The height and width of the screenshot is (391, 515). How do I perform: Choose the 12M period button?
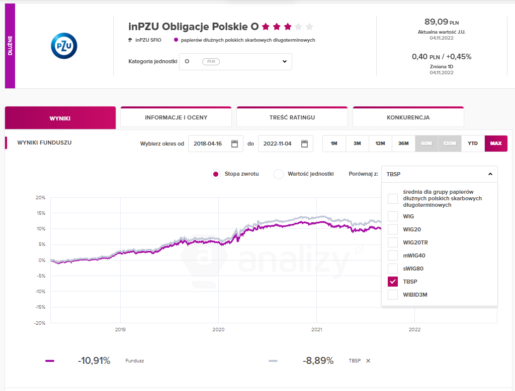coord(380,144)
